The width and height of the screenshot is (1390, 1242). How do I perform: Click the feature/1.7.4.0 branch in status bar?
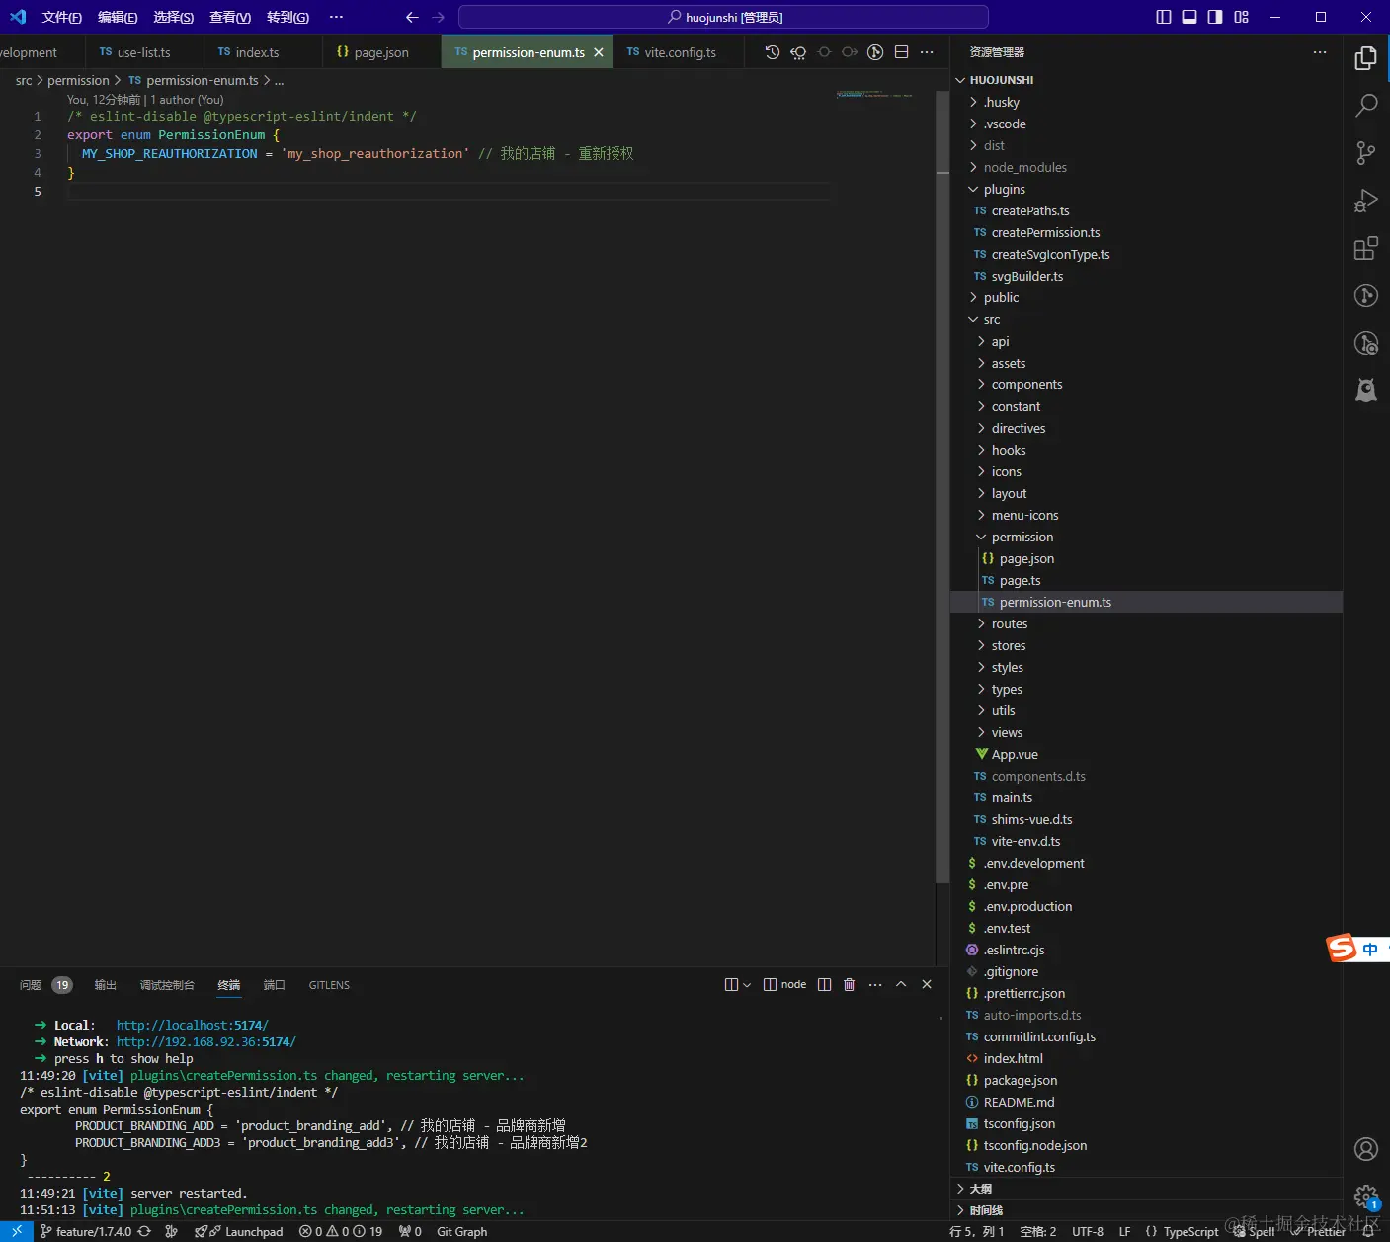(85, 1231)
